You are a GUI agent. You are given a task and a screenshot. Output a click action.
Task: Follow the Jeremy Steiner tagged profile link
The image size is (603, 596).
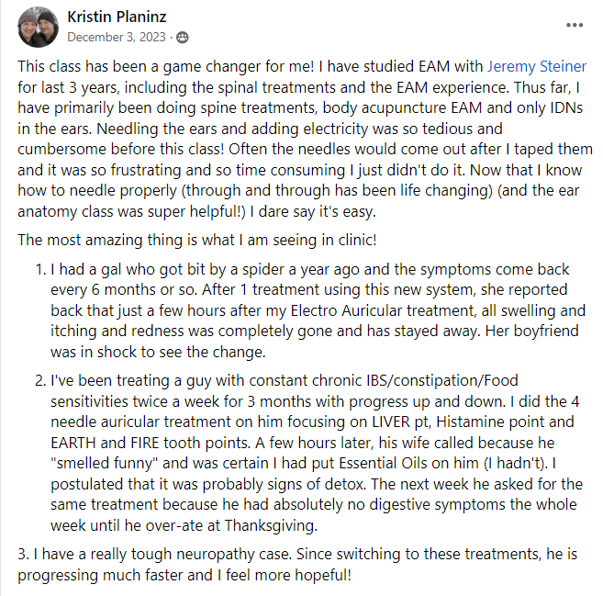[x=537, y=66]
